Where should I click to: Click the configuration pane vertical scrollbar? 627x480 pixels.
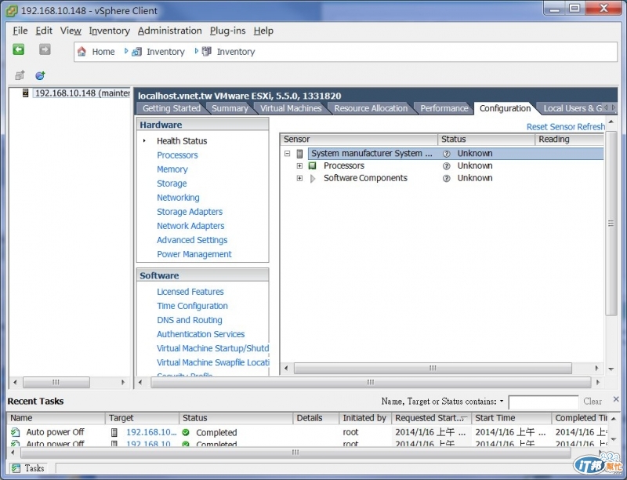click(611, 224)
